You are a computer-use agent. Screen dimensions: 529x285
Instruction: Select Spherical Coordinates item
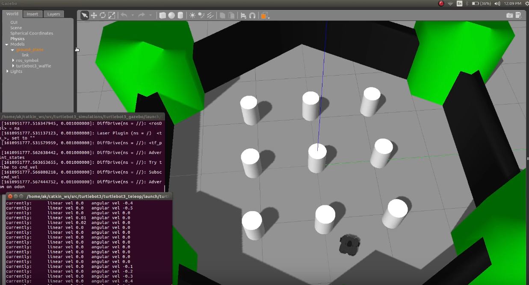coord(32,33)
